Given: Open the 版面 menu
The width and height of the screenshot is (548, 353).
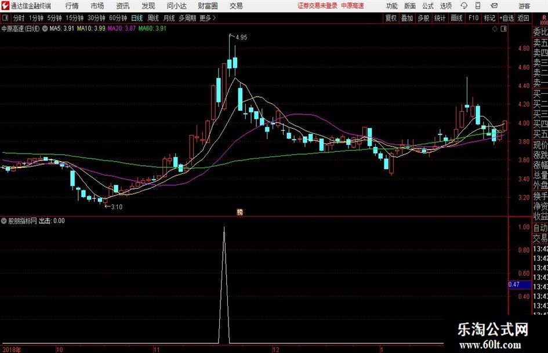Looking at the screenshot, I should tap(410, 6).
